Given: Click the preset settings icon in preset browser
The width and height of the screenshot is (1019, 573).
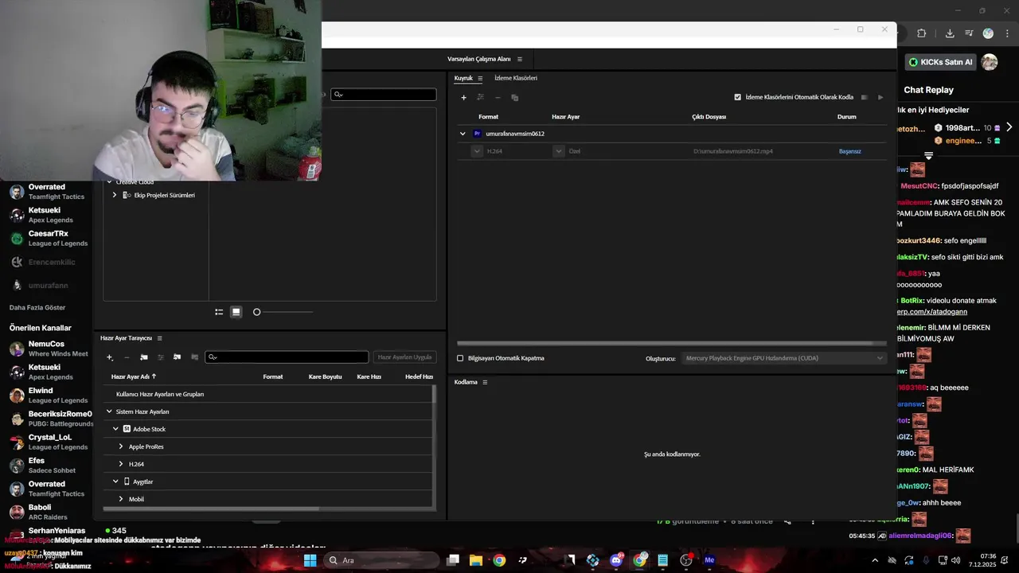Looking at the screenshot, I should 160,357.
